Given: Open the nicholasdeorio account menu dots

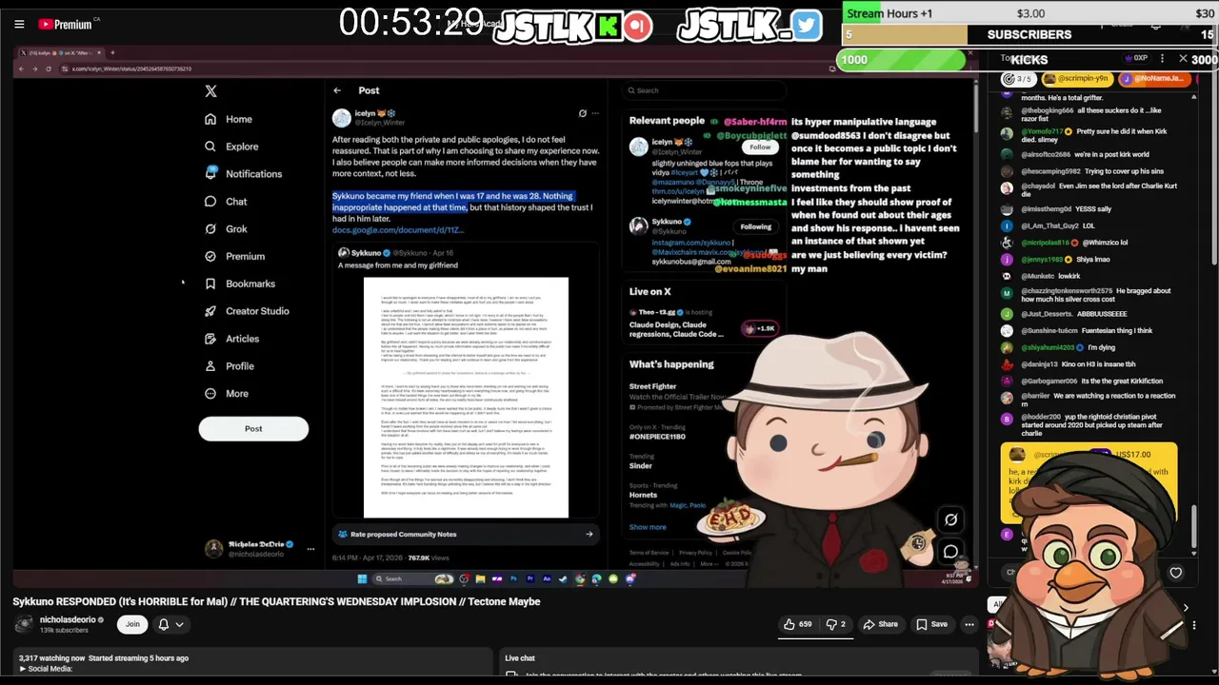Looking at the screenshot, I should point(310,549).
